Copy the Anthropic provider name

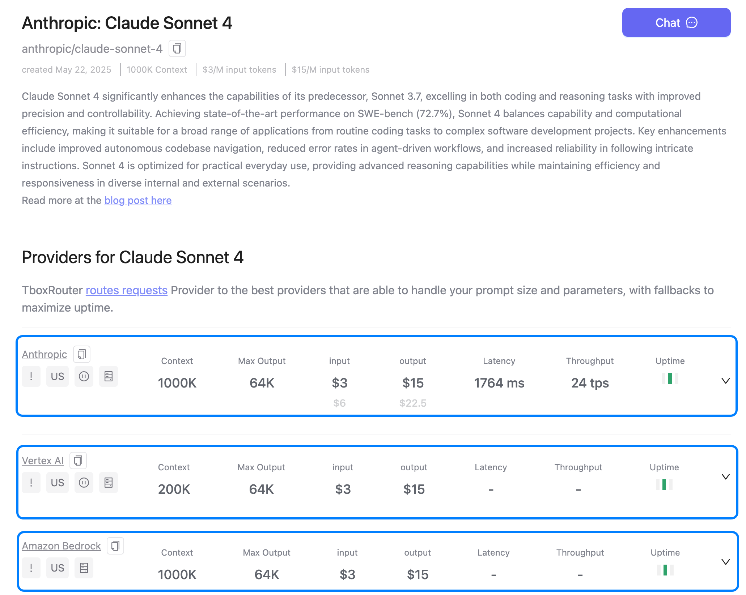coord(82,354)
